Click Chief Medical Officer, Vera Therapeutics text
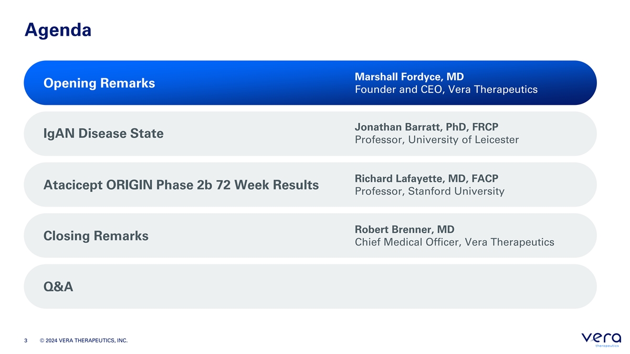This screenshot has height=354, width=630. click(x=455, y=242)
